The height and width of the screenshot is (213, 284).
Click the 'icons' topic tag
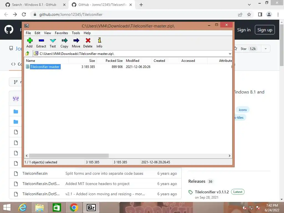243,110
